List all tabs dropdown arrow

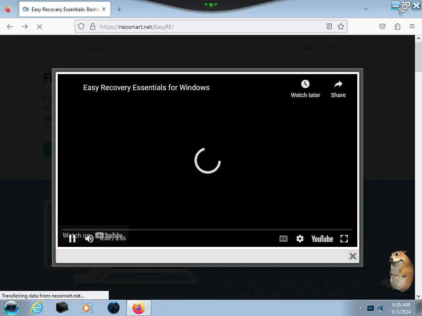click(366, 9)
